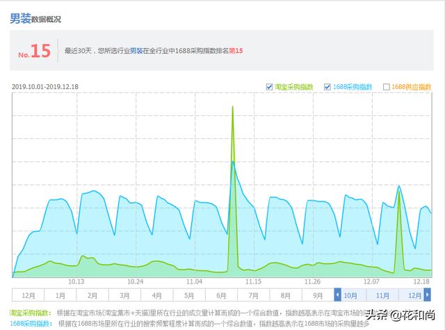The width and height of the screenshot is (445, 330).
Task: Select the 3月 month segment
Action: coord(124,295)
